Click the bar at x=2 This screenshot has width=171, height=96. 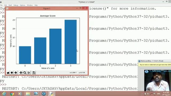pos(55,46)
